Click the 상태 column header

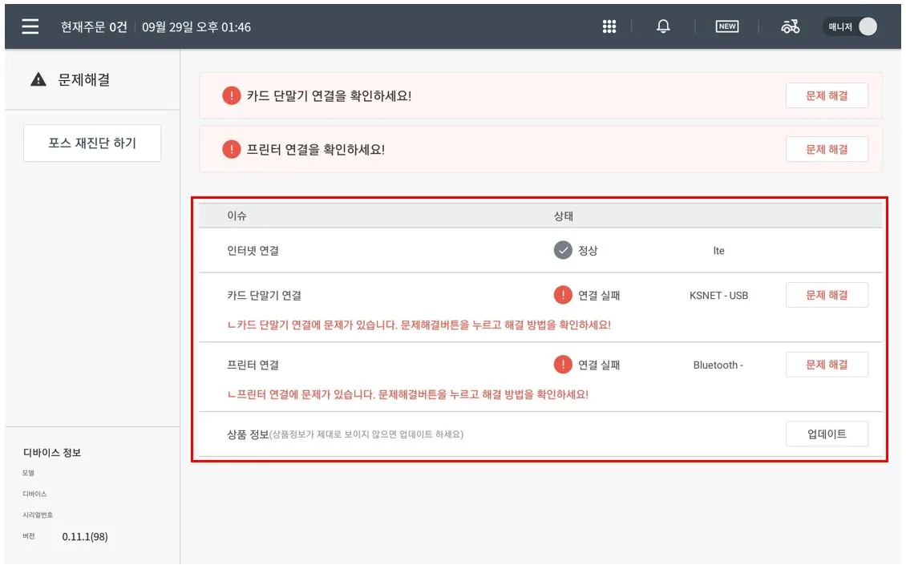click(564, 216)
